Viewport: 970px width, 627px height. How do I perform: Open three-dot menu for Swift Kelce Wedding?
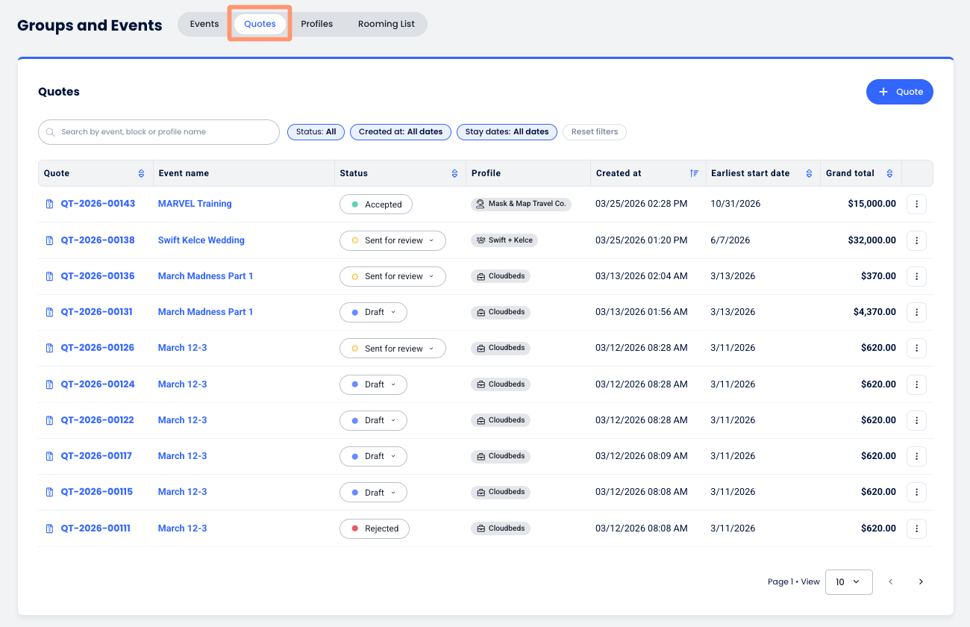[916, 240]
